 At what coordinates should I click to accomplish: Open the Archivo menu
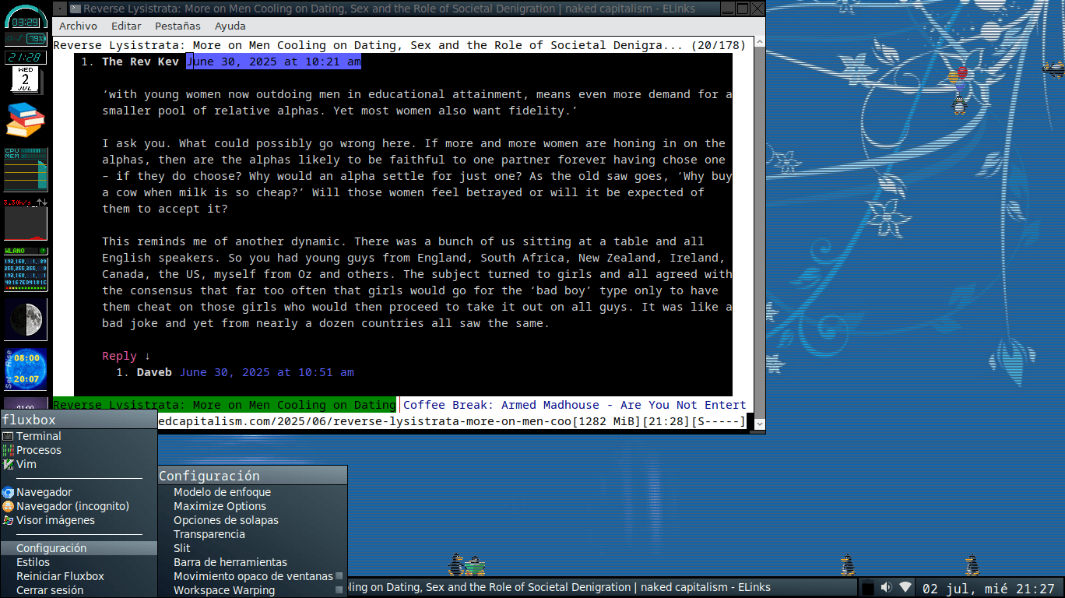(x=78, y=26)
